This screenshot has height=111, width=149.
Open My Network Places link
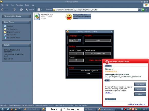(x=14, y=38)
